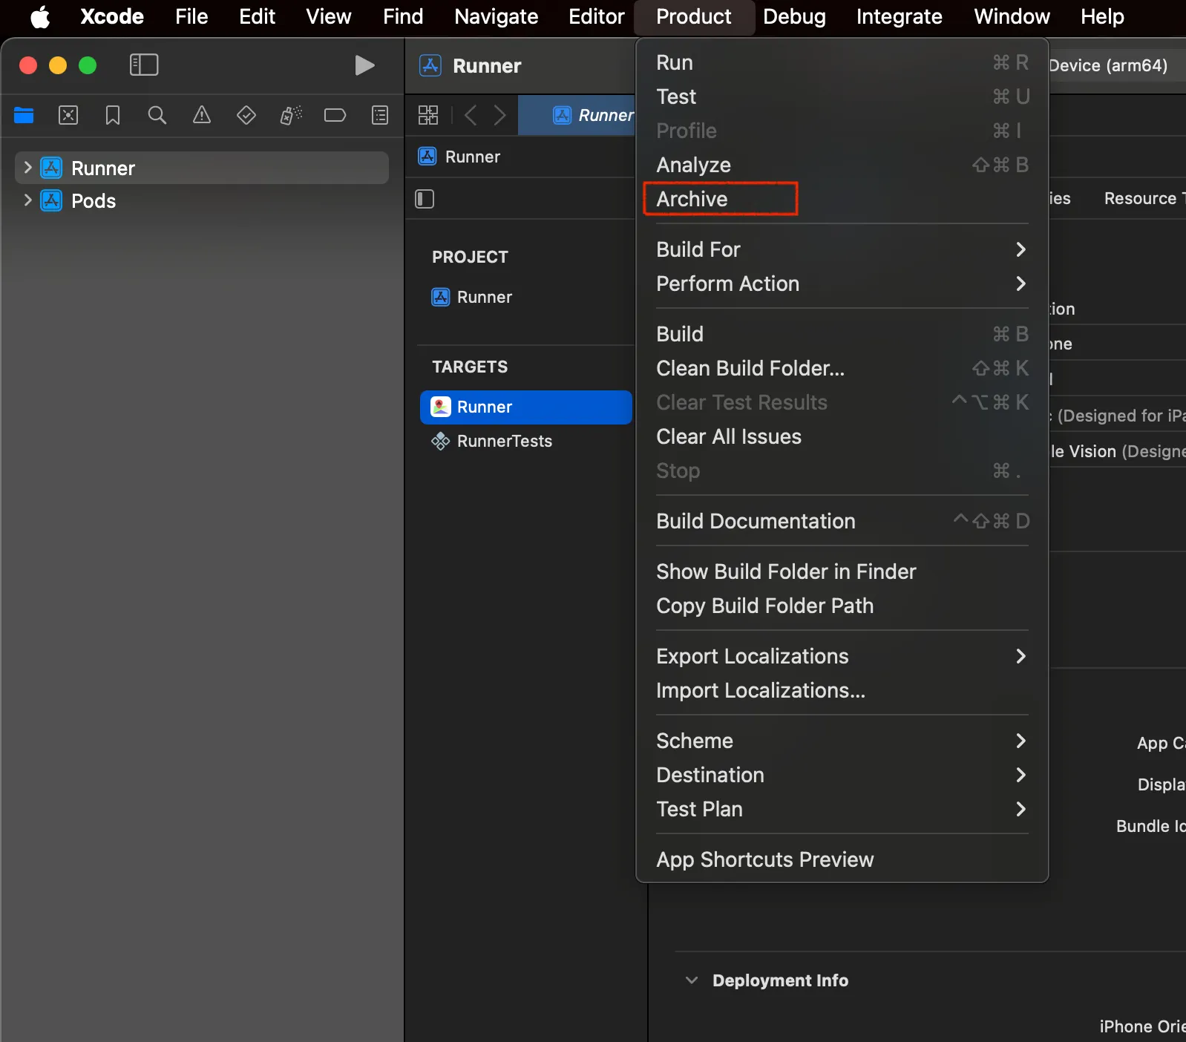This screenshot has height=1042, width=1186.
Task: Open the Find menu
Action: click(403, 16)
